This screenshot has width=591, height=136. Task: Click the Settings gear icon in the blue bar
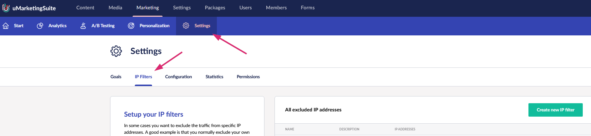pyautogui.click(x=186, y=26)
